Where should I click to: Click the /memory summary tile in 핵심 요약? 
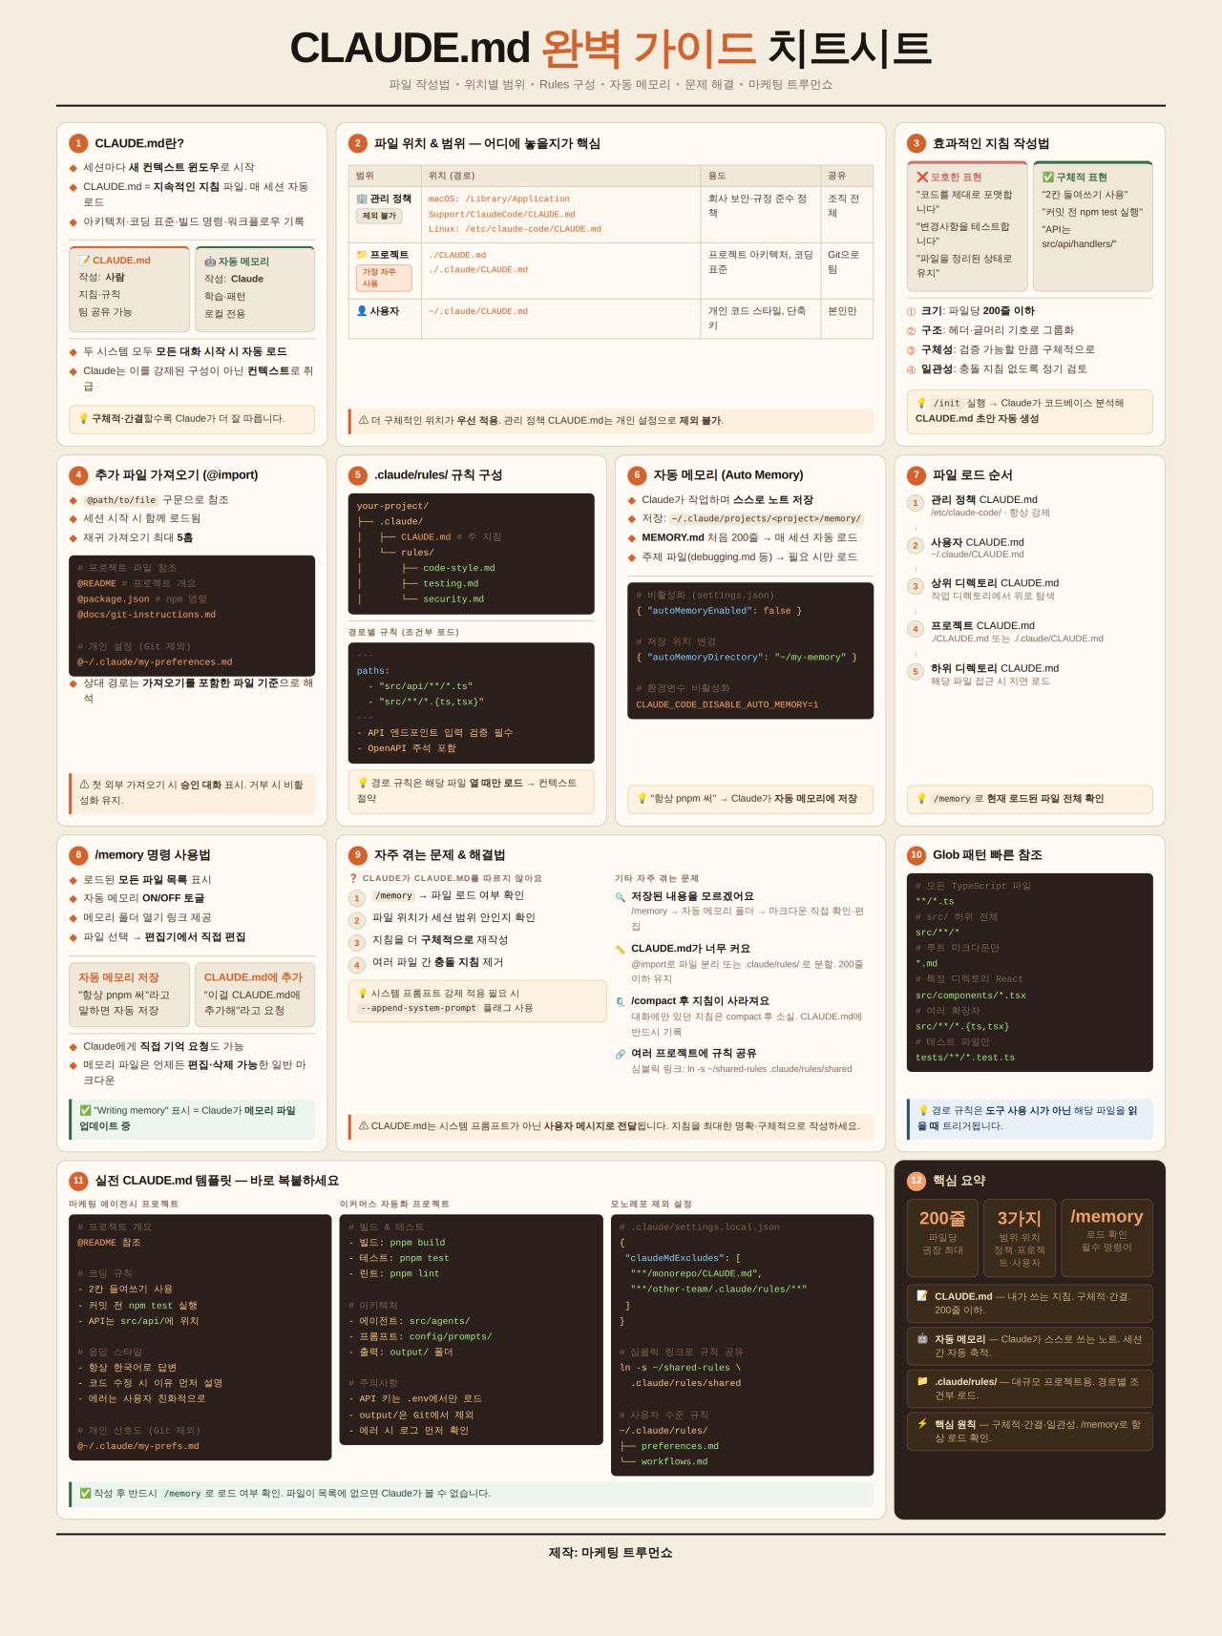pyautogui.click(x=1106, y=1238)
